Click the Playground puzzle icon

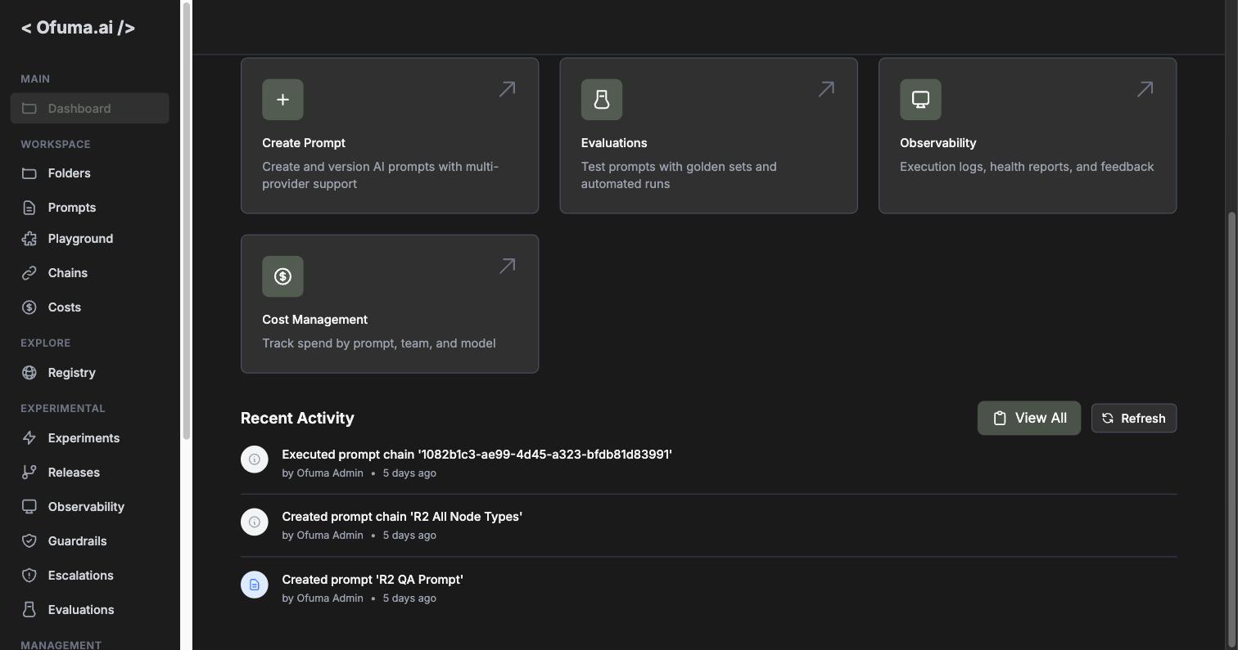pos(29,239)
